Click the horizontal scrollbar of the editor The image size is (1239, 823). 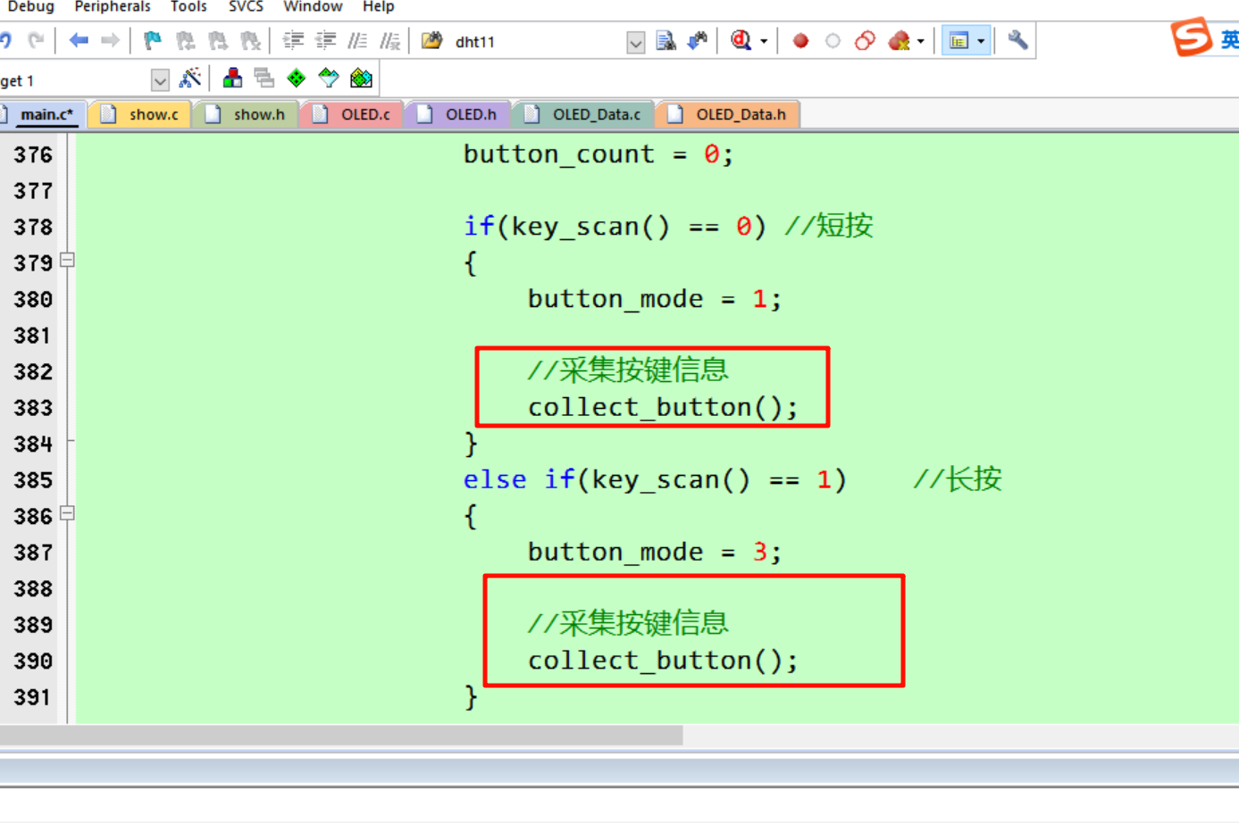pyautogui.click(x=341, y=735)
